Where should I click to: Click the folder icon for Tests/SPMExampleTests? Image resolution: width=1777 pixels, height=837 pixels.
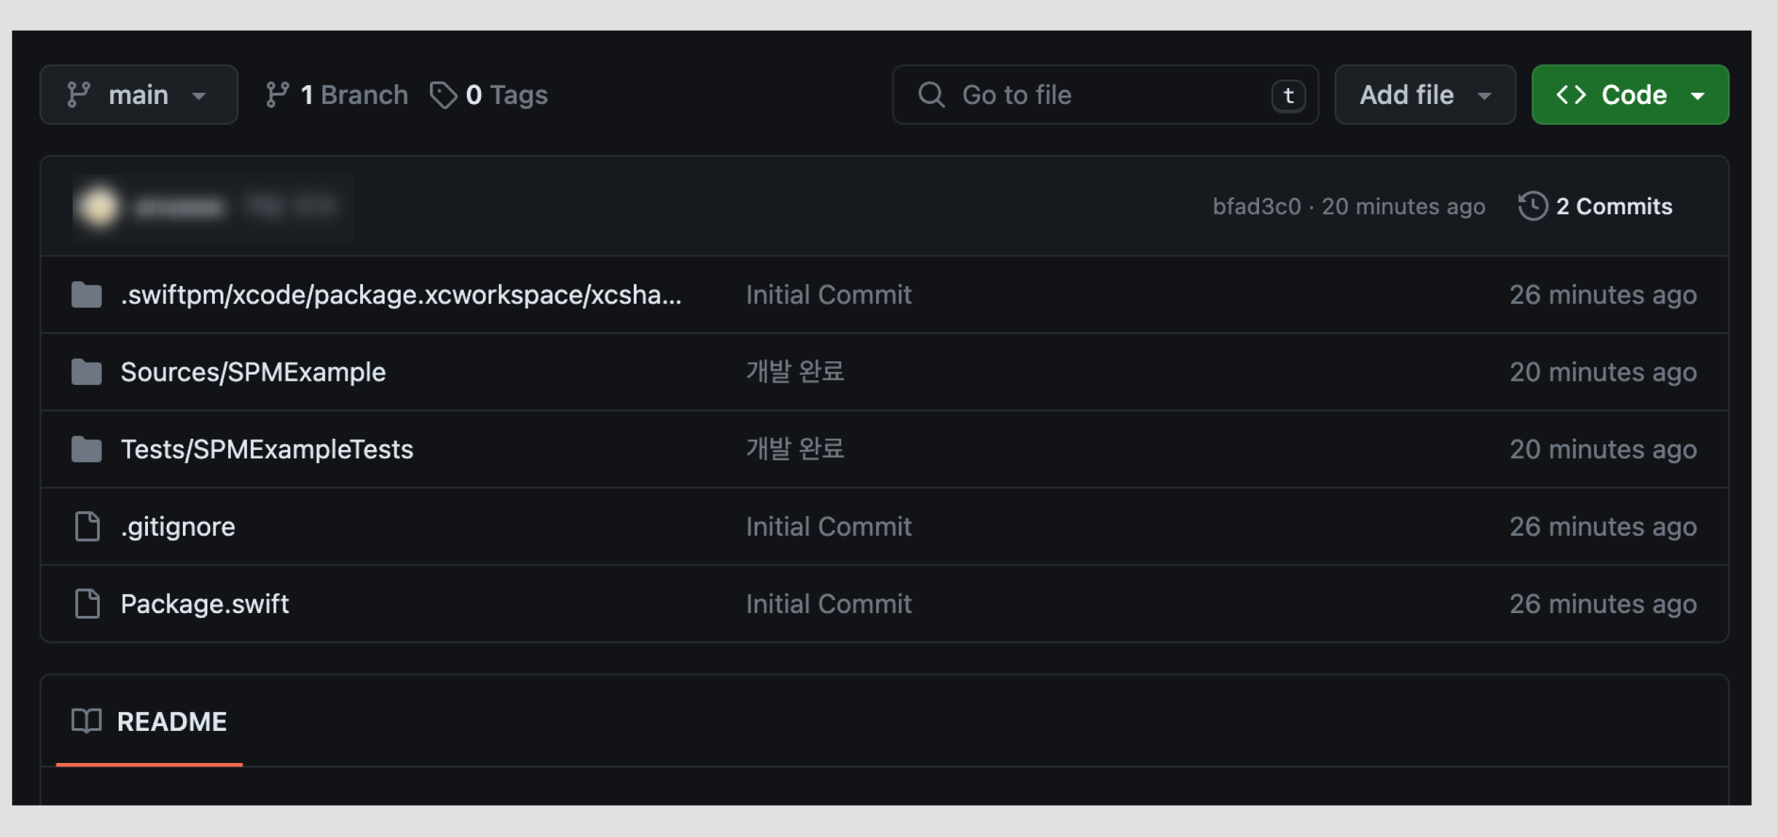coord(87,449)
